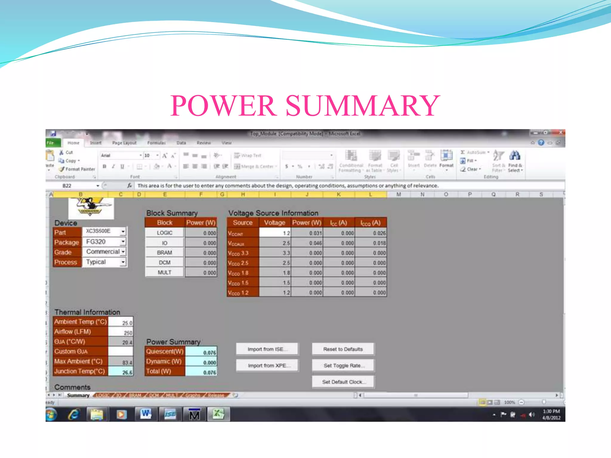The width and height of the screenshot is (611, 458).
Task: Open the Package FG320 dropdown
Action: [x=123, y=242]
